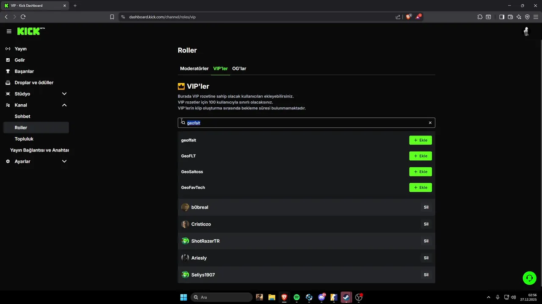The width and height of the screenshot is (542, 304).
Task: Open Brave Rewards triangle icon
Action: [x=418, y=17]
